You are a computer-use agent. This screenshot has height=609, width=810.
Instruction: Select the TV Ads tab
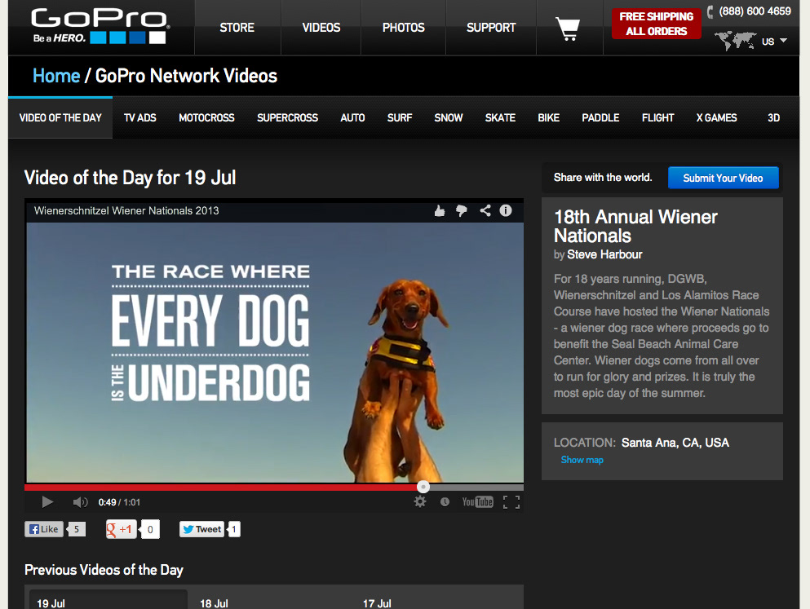(x=140, y=117)
